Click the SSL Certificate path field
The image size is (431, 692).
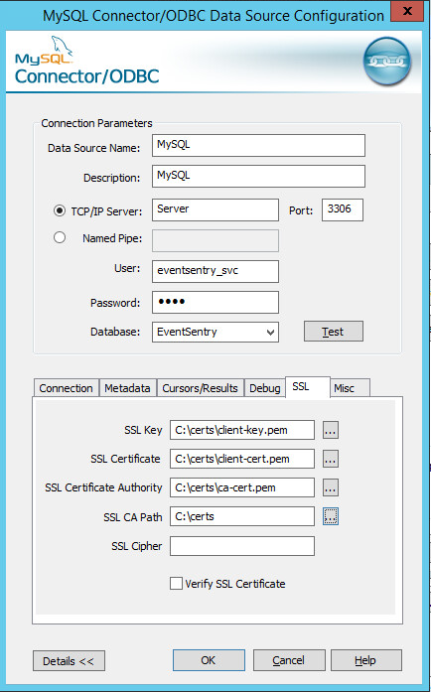click(242, 459)
